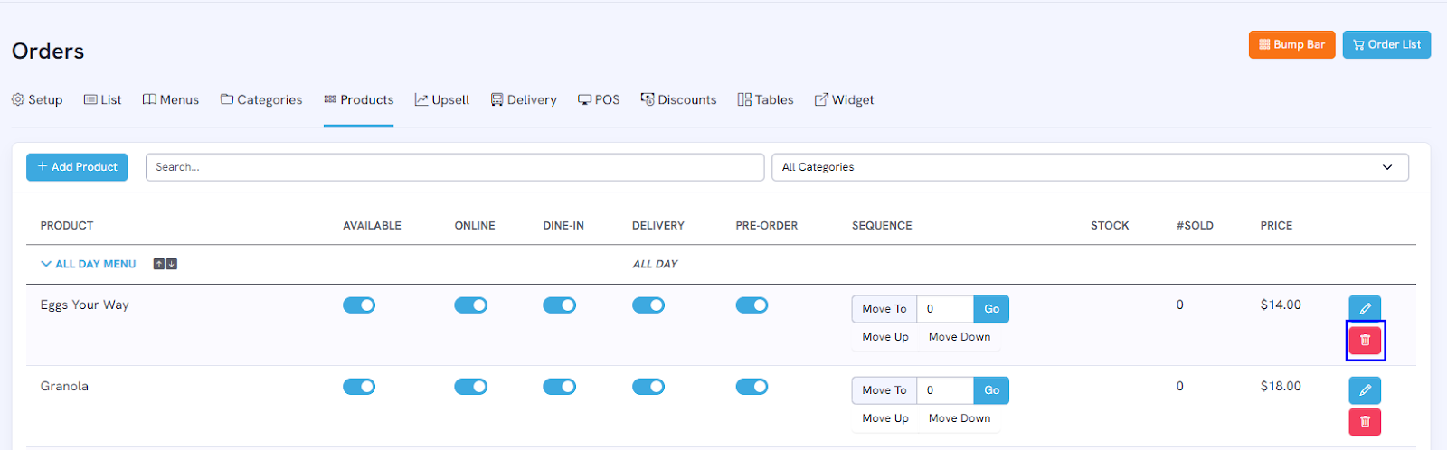Click the down arrow icon beside ALL DAY MENU
This screenshot has height=450, width=1447.
[x=171, y=264]
